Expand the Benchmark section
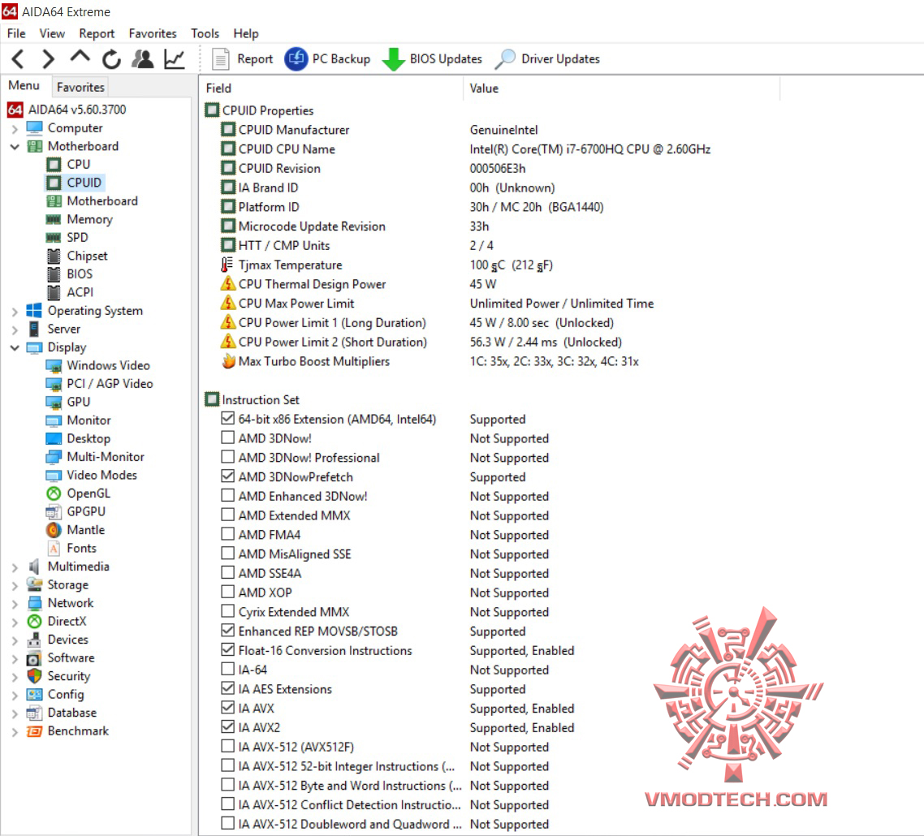 click(x=15, y=730)
